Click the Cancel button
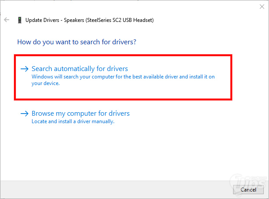 [248, 189]
